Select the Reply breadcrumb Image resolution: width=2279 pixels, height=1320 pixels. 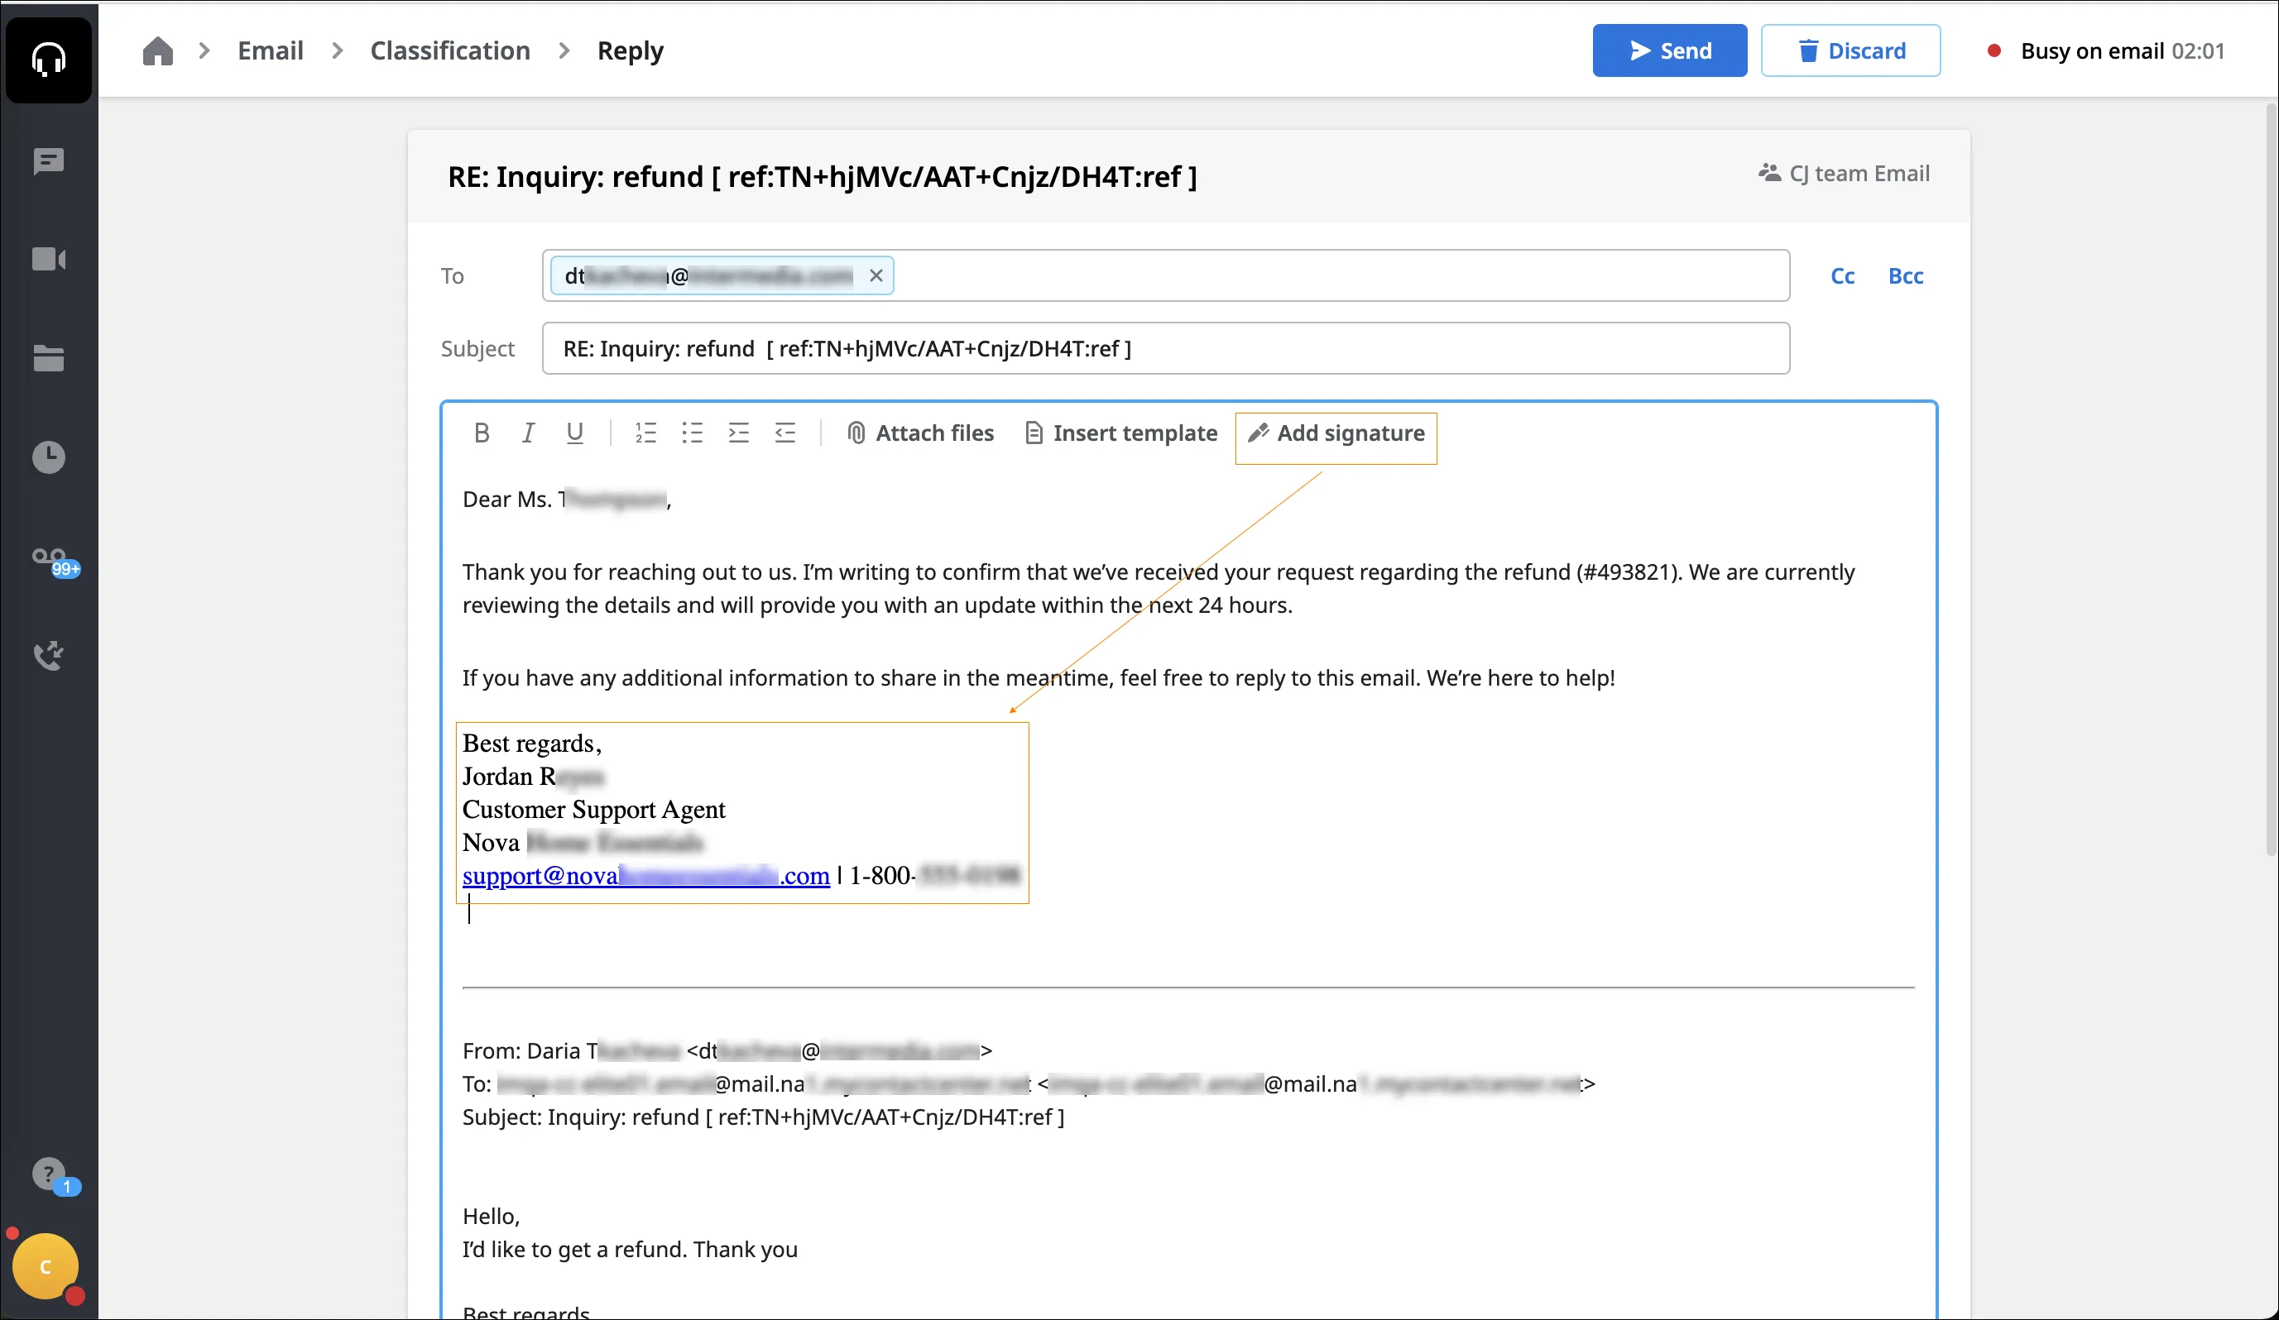pos(631,50)
